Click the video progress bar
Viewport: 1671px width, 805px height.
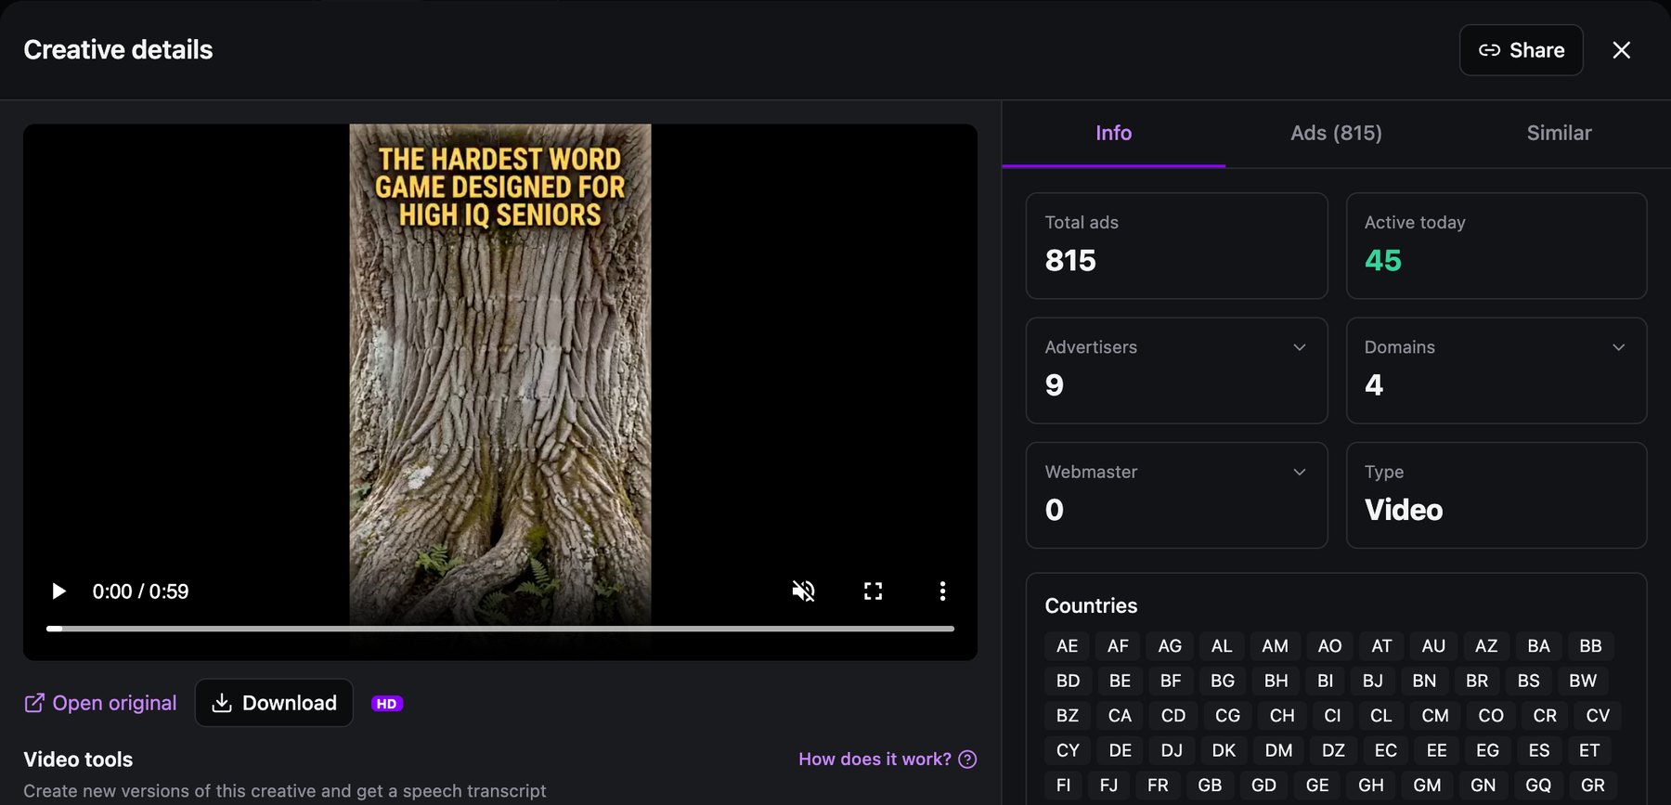[x=500, y=629]
